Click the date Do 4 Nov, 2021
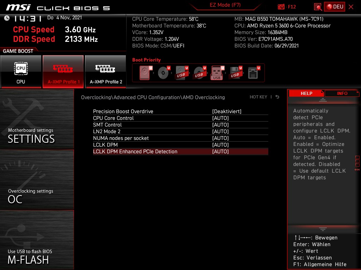 [x=65, y=18]
